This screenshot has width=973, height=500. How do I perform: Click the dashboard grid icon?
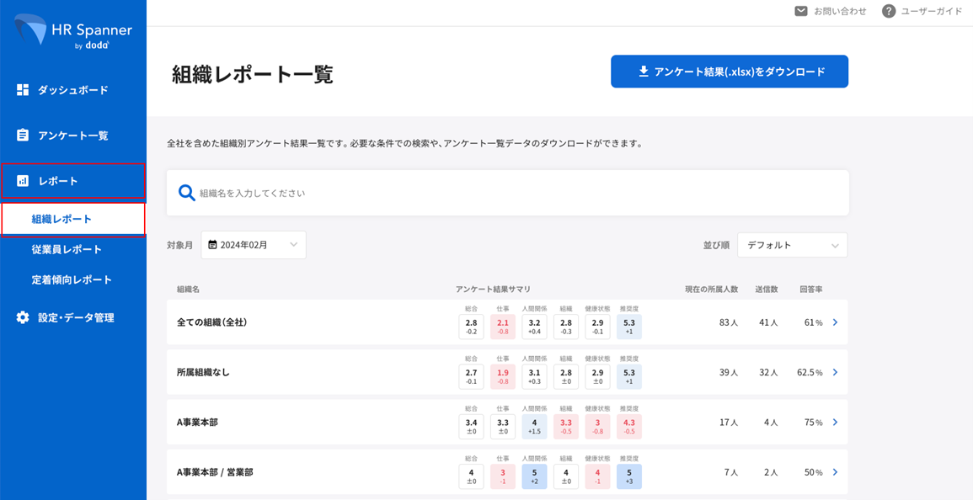click(23, 90)
